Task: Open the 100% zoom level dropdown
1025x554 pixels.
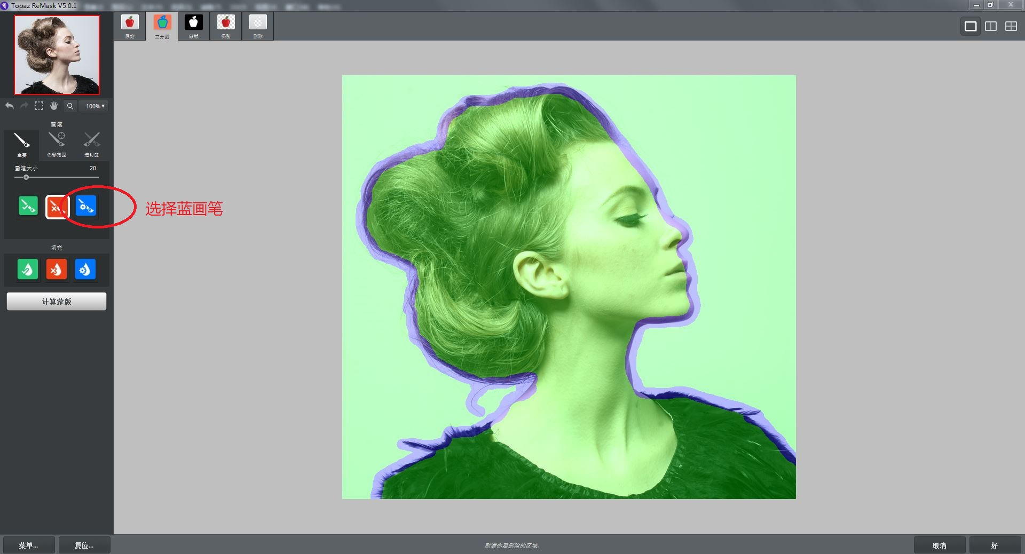Action: tap(94, 106)
